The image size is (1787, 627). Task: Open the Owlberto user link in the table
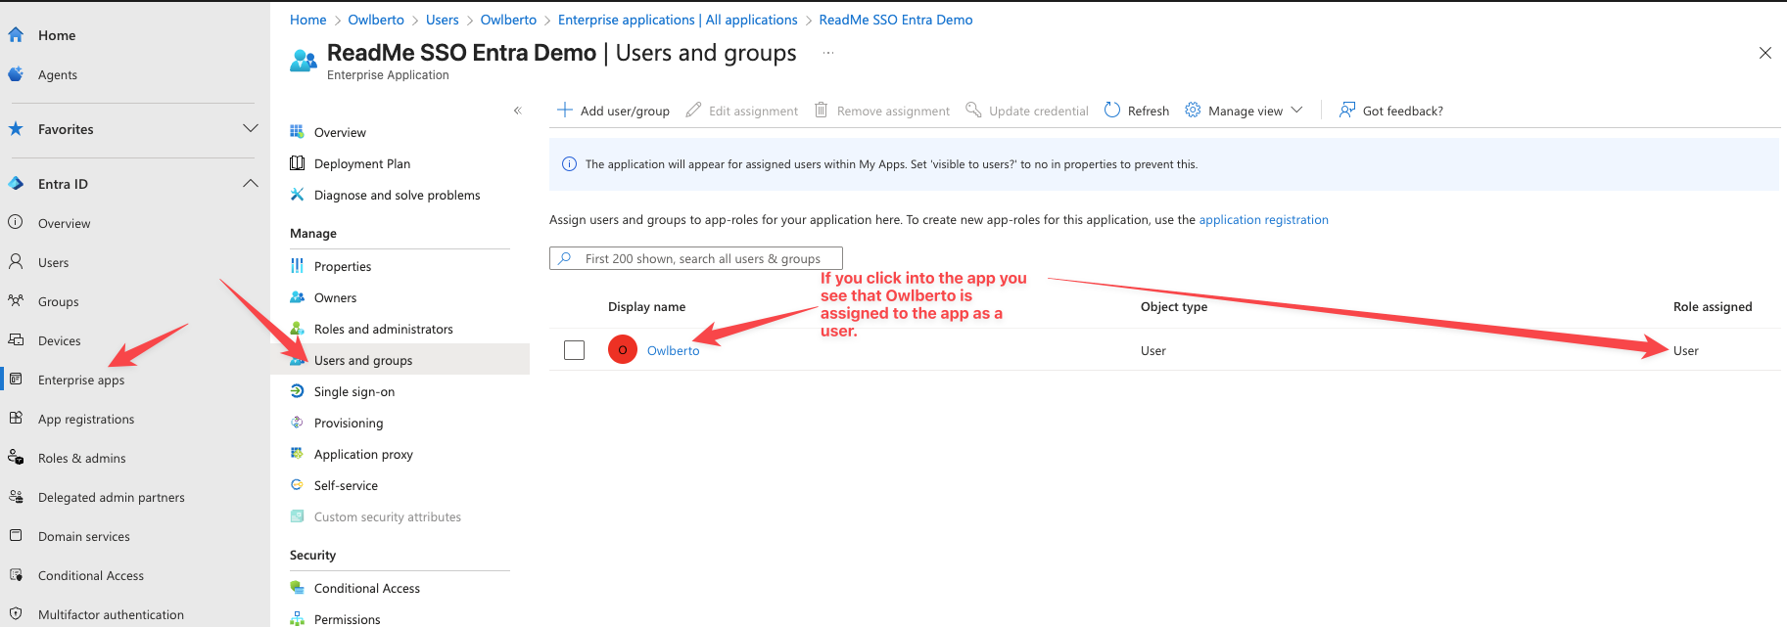[674, 350]
